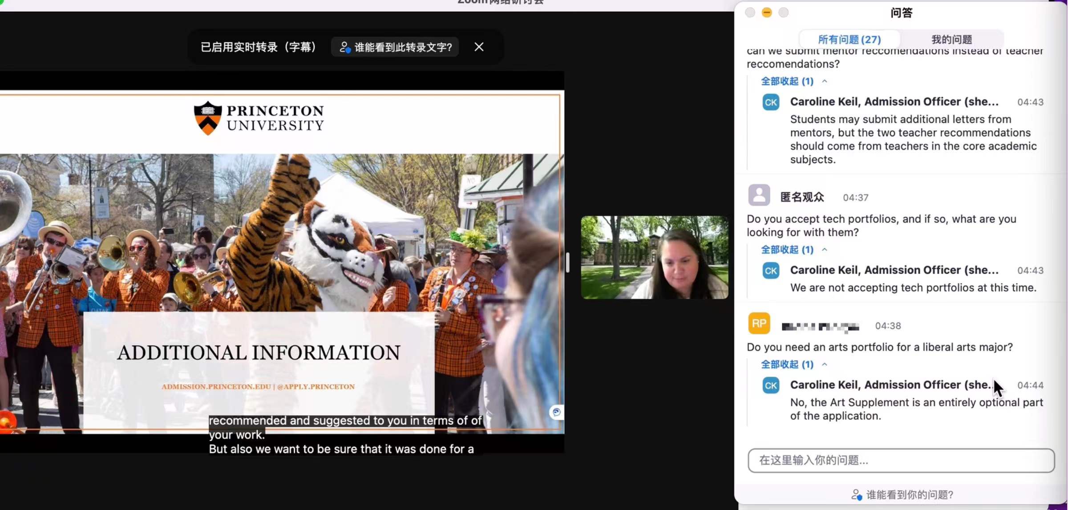Image resolution: width=1068 pixels, height=510 pixels.
Task: Click the CK avatar on the Art Supplement reply
Action: point(771,385)
